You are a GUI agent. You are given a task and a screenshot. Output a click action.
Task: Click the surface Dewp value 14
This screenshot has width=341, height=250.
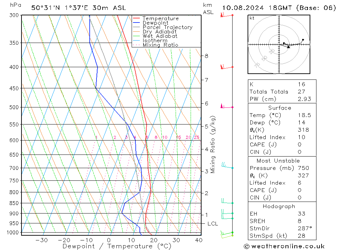click(x=302, y=122)
